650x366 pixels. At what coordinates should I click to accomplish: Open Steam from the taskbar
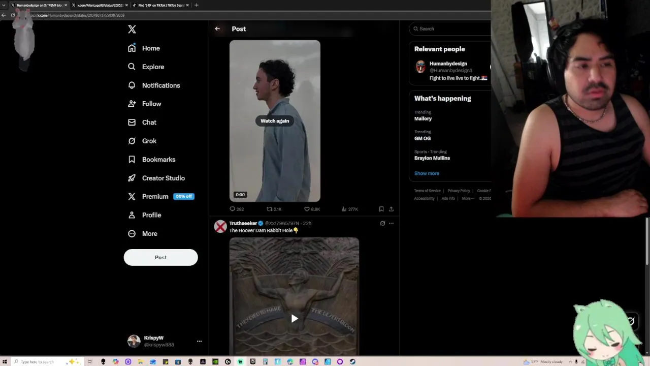pyautogui.click(x=352, y=362)
